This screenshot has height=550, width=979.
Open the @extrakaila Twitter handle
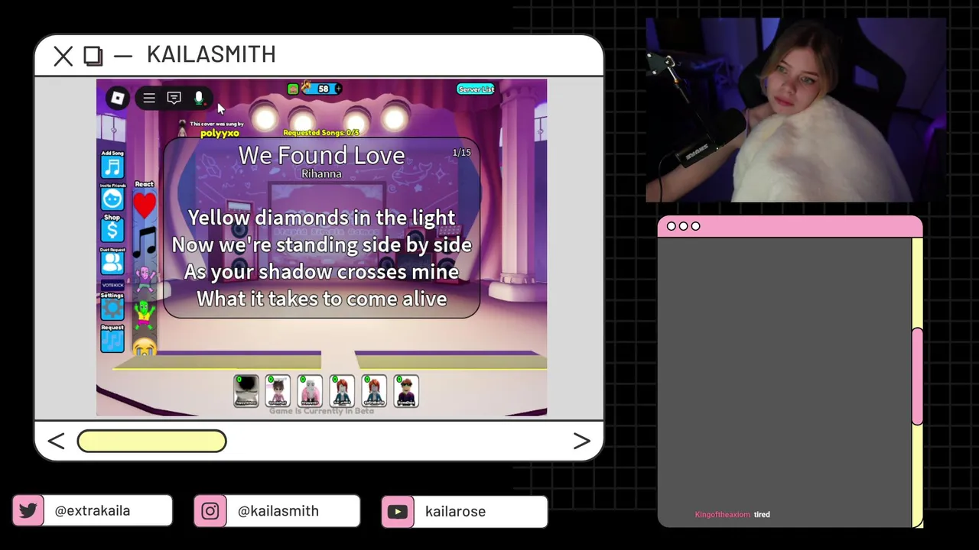click(x=92, y=511)
